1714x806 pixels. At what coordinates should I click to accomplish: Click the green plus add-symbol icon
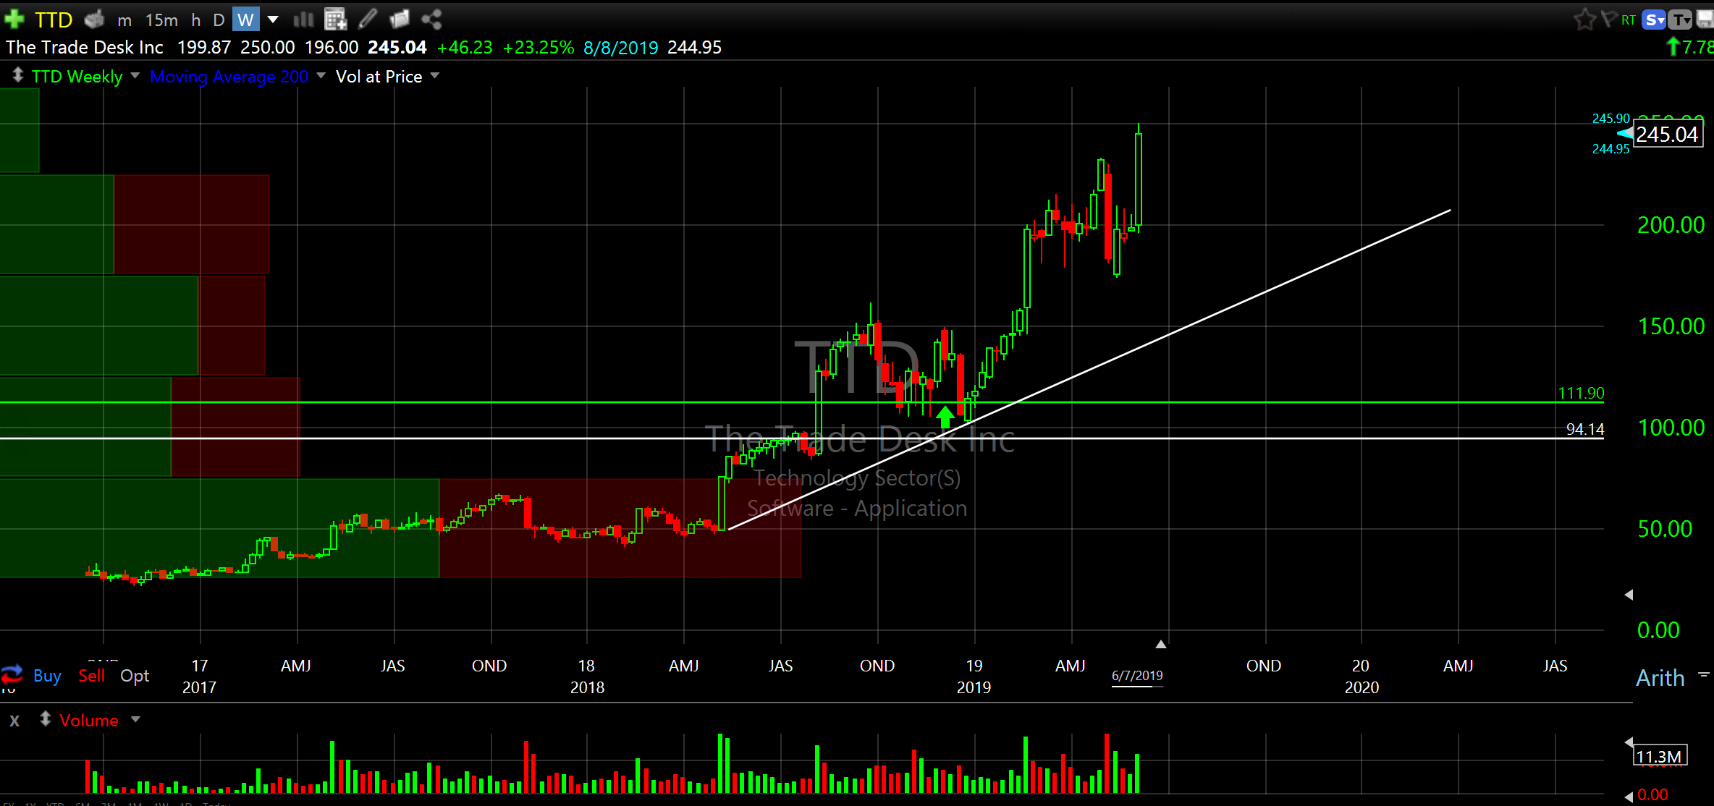pyautogui.click(x=14, y=19)
